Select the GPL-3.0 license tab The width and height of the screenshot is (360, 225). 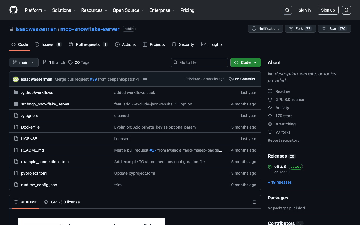tap(62, 202)
